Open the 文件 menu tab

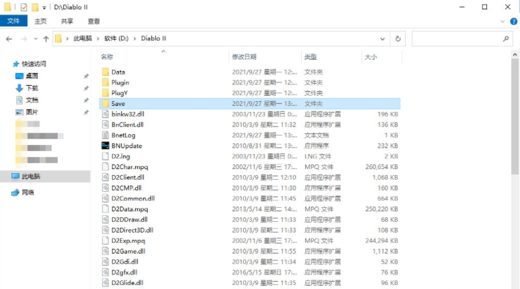pyautogui.click(x=13, y=21)
